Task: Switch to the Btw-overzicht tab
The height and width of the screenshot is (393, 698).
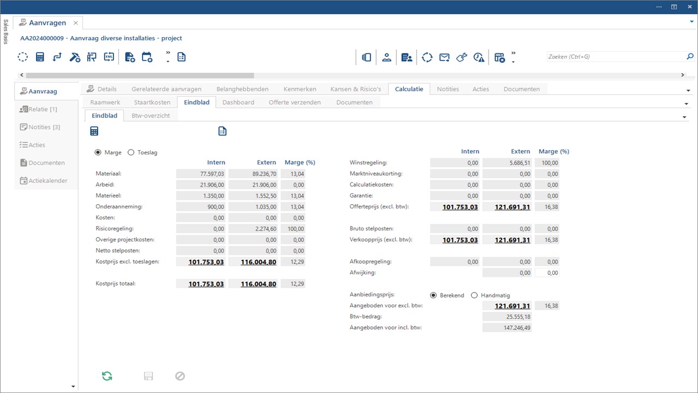Action: pyautogui.click(x=151, y=115)
